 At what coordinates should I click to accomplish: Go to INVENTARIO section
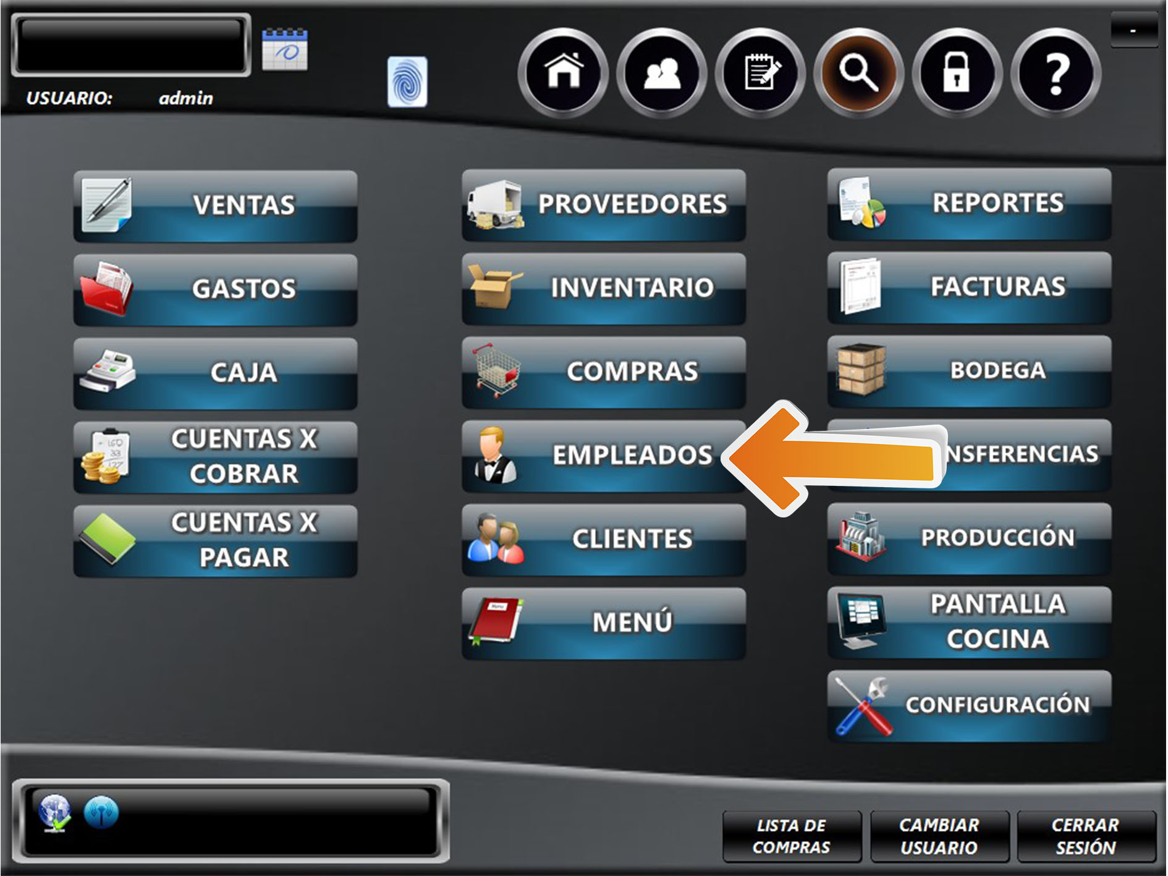603,288
